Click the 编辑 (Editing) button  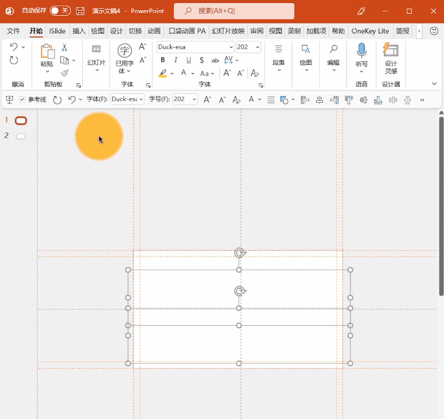coord(333,56)
